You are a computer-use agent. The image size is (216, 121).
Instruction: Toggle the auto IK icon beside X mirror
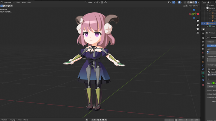coord(184,6)
